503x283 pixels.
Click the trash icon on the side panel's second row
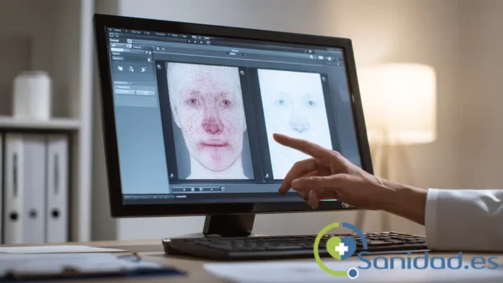coord(149,60)
